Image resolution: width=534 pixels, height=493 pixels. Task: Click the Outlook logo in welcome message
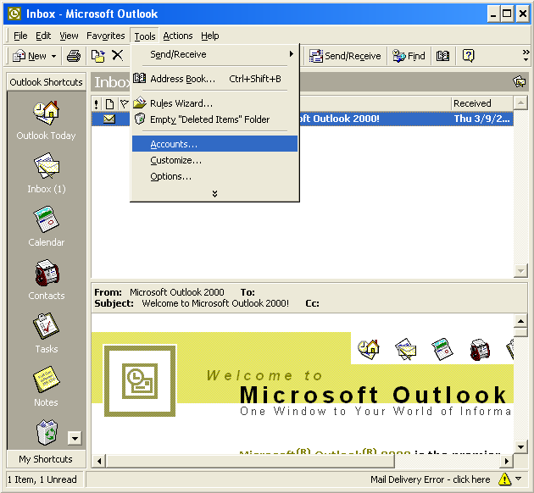click(x=140, y=380)
